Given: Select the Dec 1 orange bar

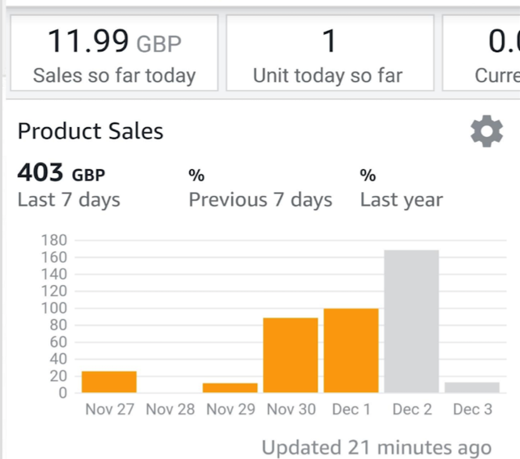Looking at the screenshot, I should tap(351, 350).
